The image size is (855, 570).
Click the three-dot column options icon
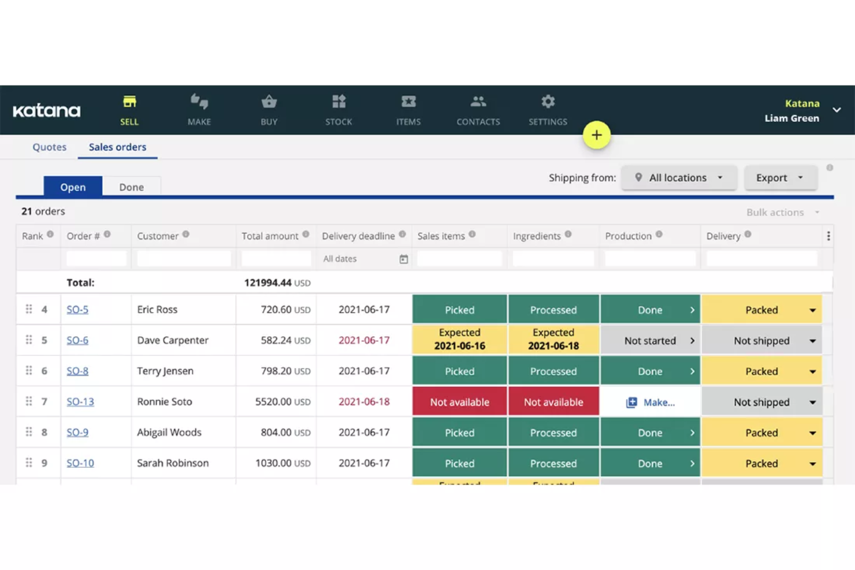coord(828,236)
